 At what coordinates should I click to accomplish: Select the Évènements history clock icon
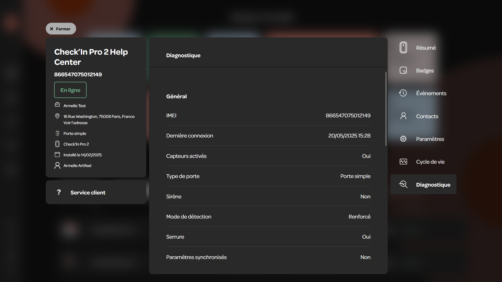pos(403,93)
